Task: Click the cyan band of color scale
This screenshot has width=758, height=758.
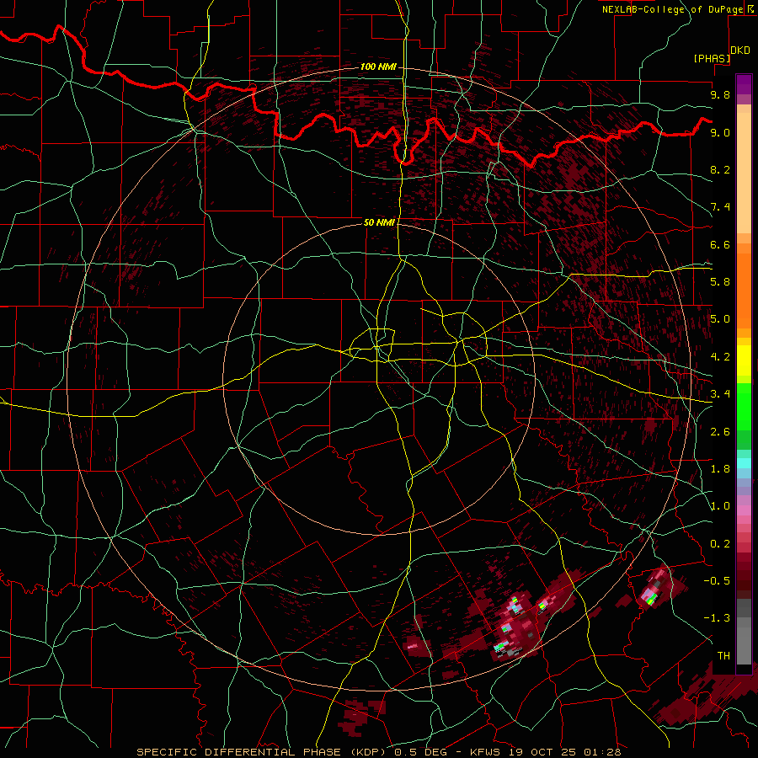Action: [x=744, y=463]
